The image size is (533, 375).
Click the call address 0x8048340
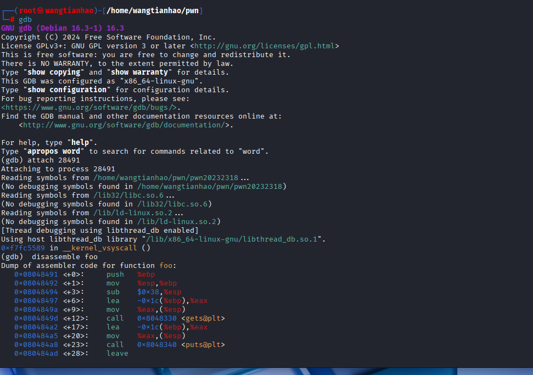coord(157,345)
